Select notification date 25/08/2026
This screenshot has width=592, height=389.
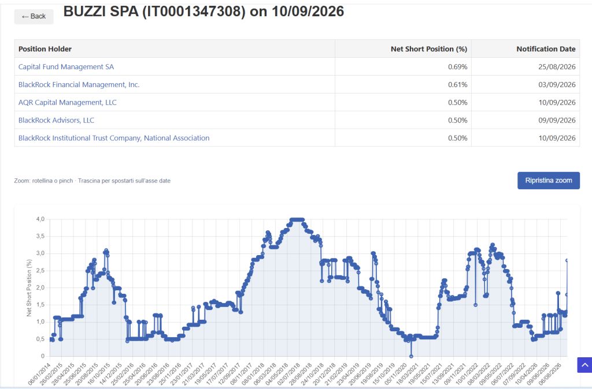557,67
